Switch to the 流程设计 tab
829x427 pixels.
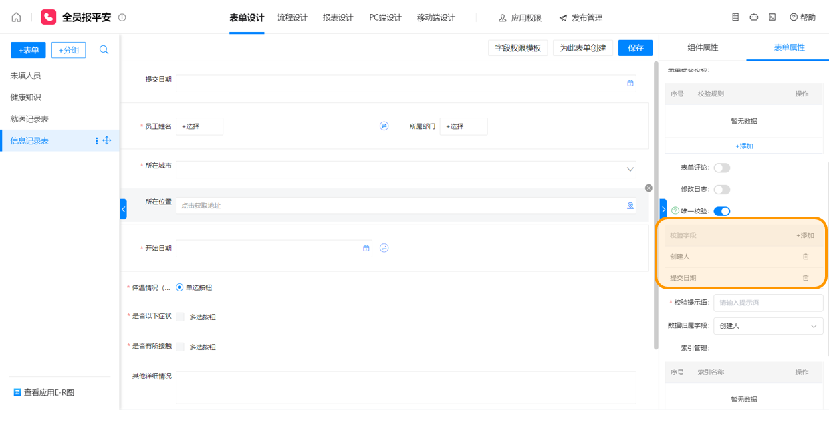click(x=293, y=18)
